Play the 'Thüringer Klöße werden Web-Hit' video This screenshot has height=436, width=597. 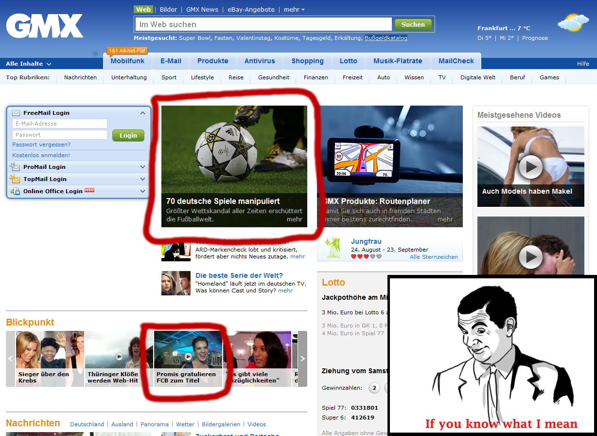[x=119, y=356]
